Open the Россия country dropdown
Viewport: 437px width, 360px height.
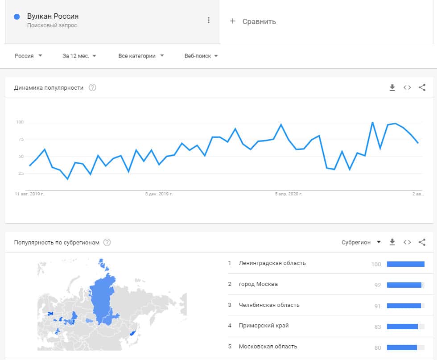(29, 56)
